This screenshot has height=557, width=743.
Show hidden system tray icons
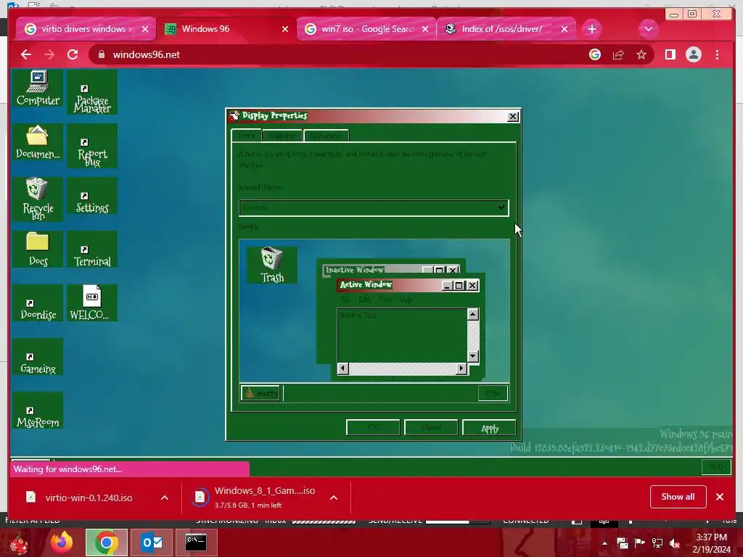click(x=604, y=543)
